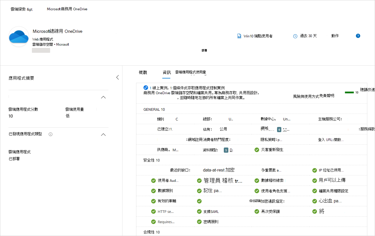
Task: Click the clock icon beside 過去 30 天
Action: [x=295, y=36]
